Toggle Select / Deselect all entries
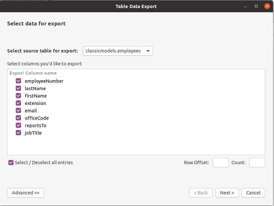The image size is (274, 206). pos(11,163)
